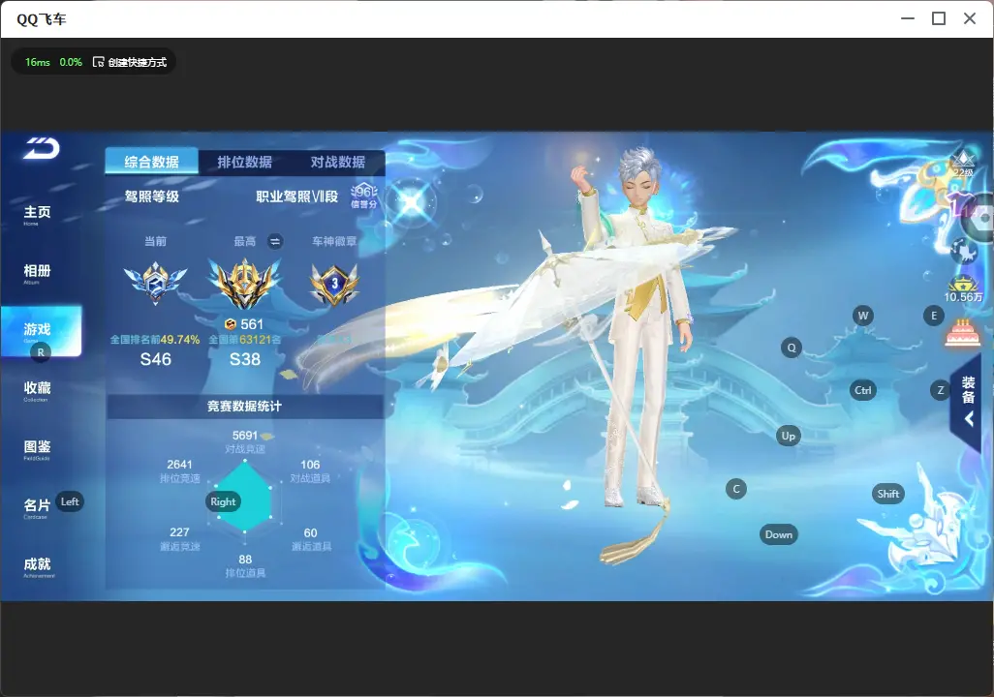
Task: Click the Right key overlay button
Action: point(223,501)
